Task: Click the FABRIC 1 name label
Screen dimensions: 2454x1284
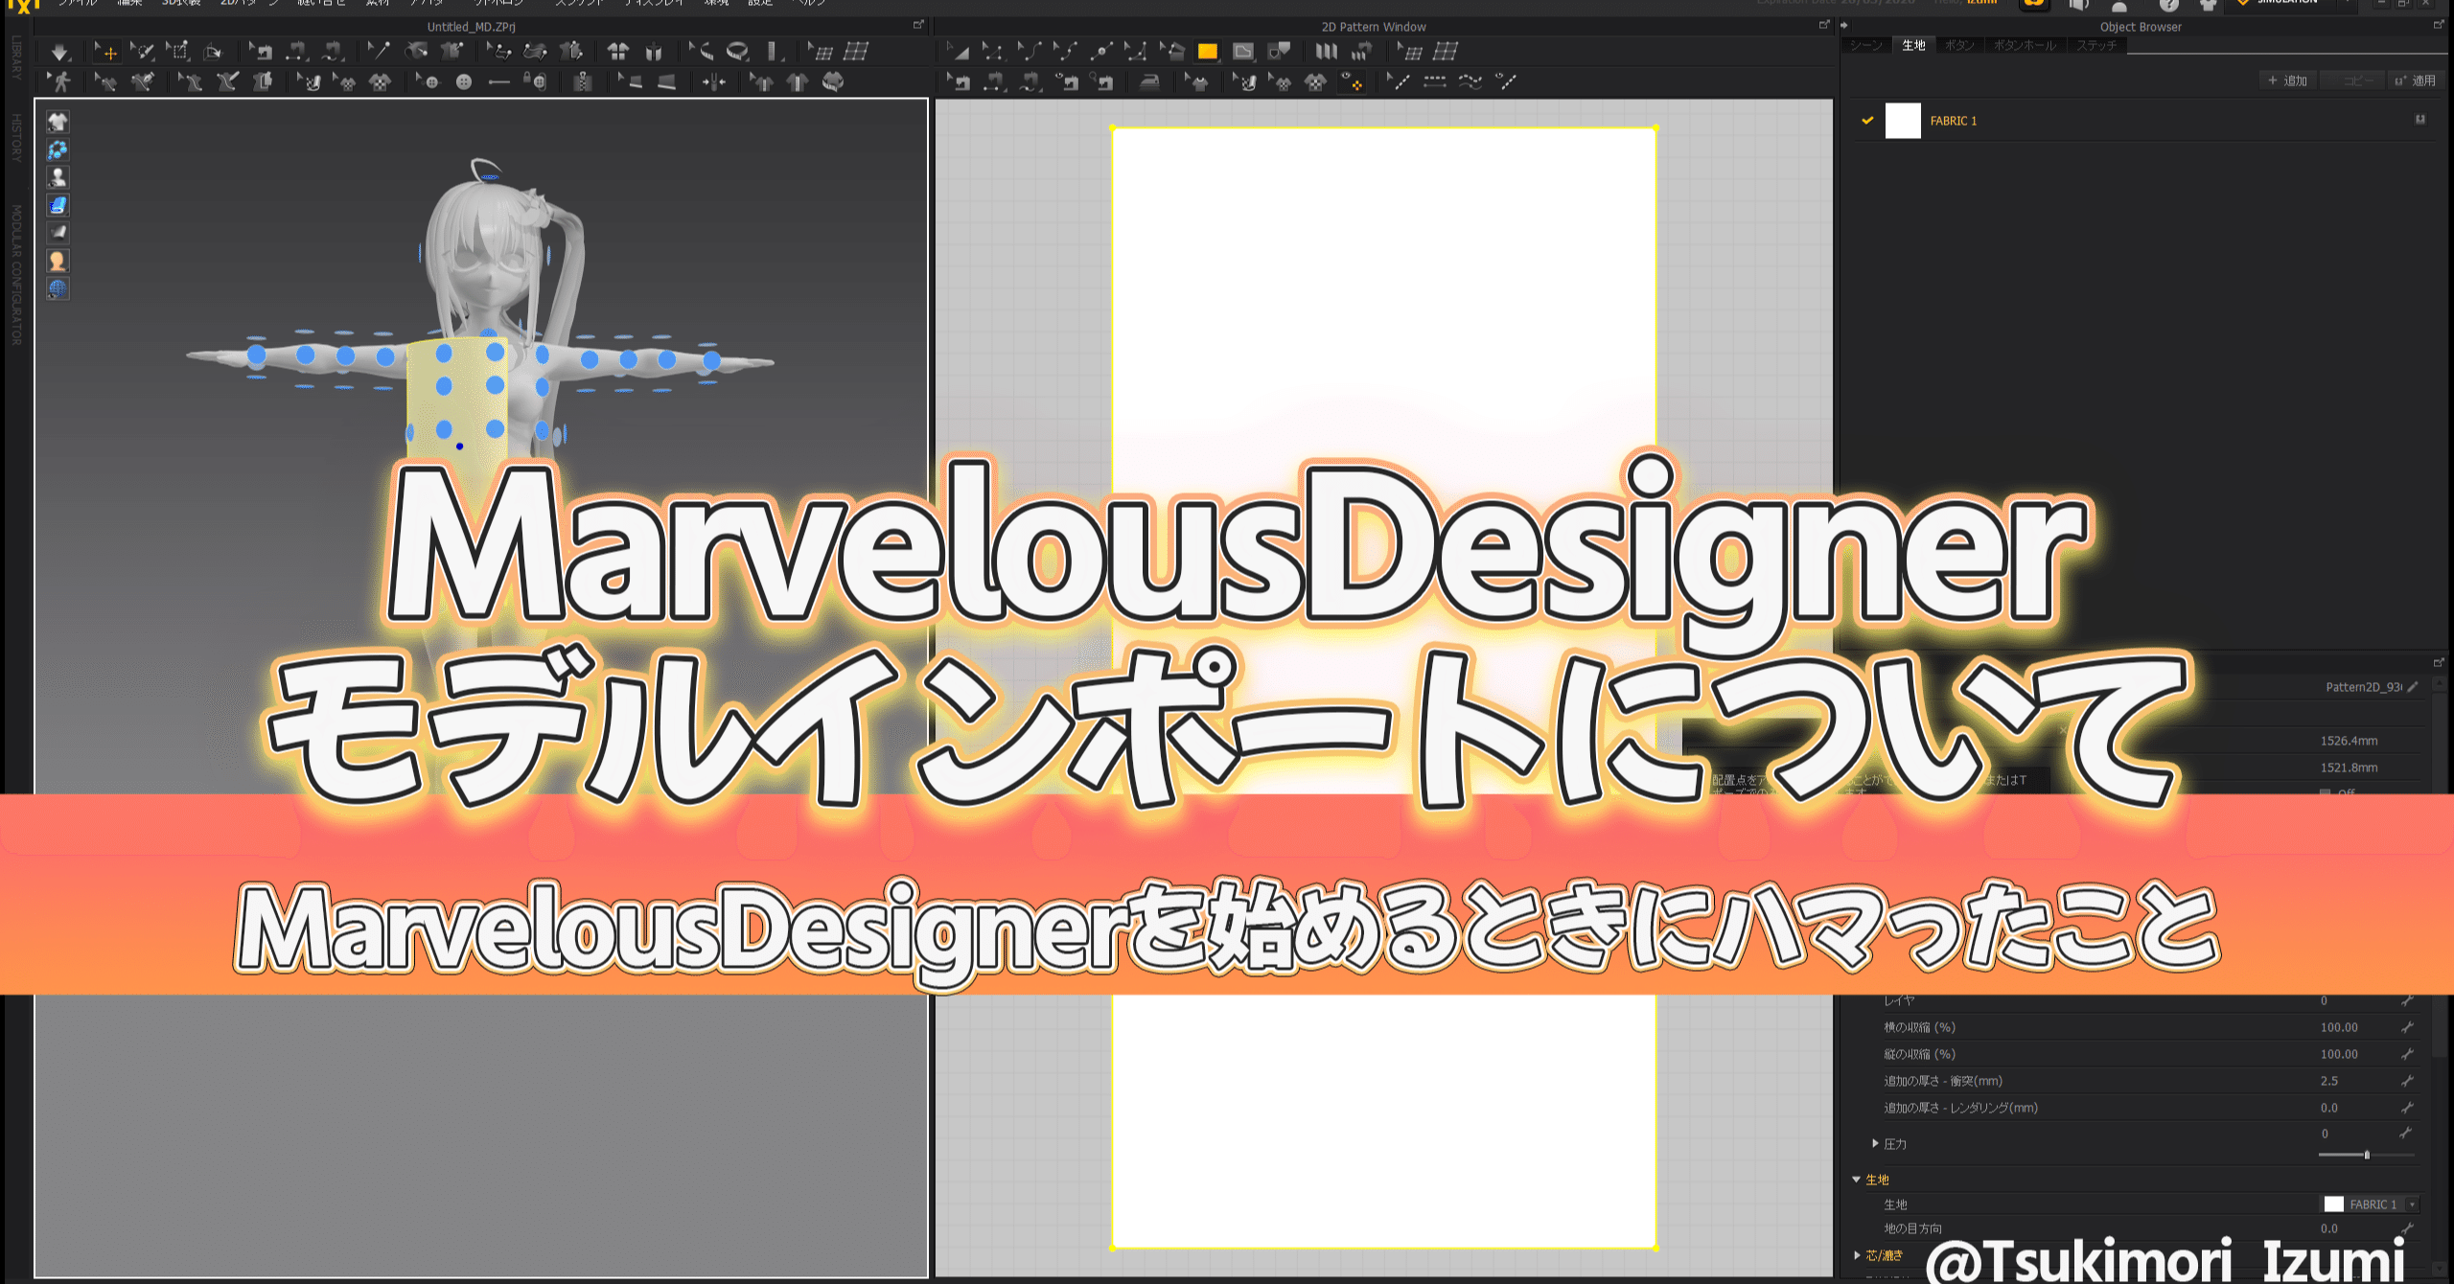Action: (1953, 121)
